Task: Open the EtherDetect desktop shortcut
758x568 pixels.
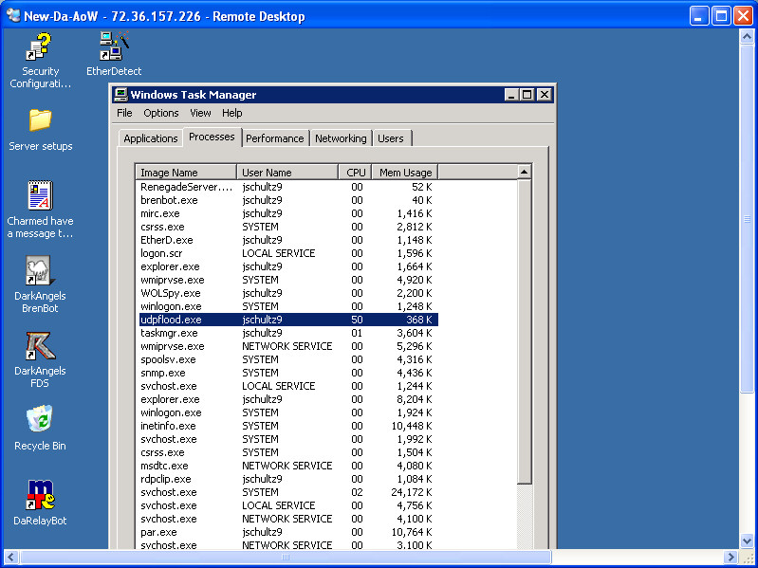Action: 114,47
